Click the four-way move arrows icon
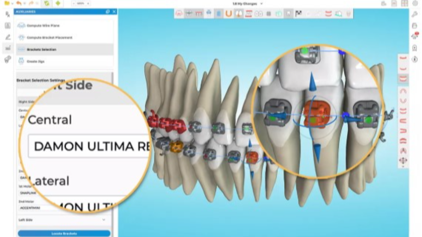The image size is (422, 237). pos(403,160)
